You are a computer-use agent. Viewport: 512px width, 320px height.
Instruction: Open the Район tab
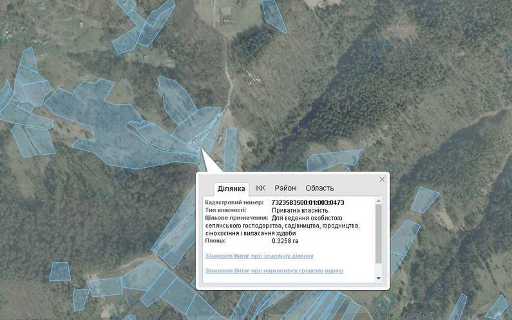pyautogui.click(x=285, y=188)
